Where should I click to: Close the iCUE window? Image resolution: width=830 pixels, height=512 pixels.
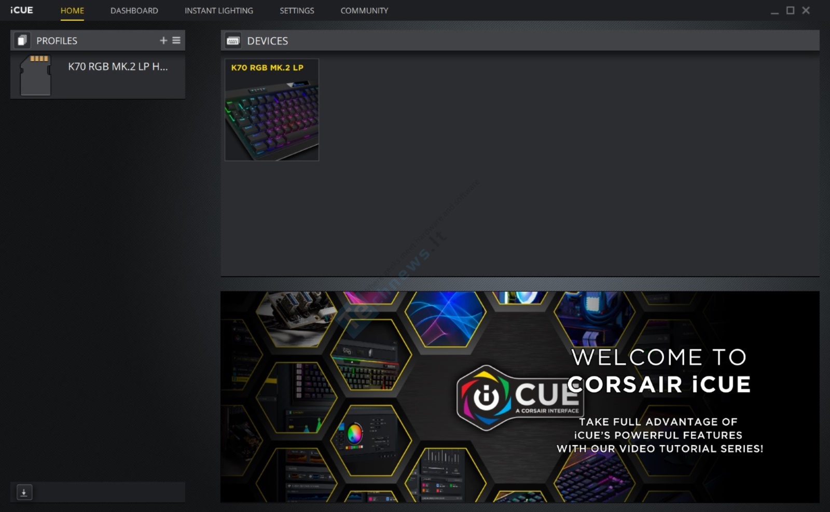806,10
